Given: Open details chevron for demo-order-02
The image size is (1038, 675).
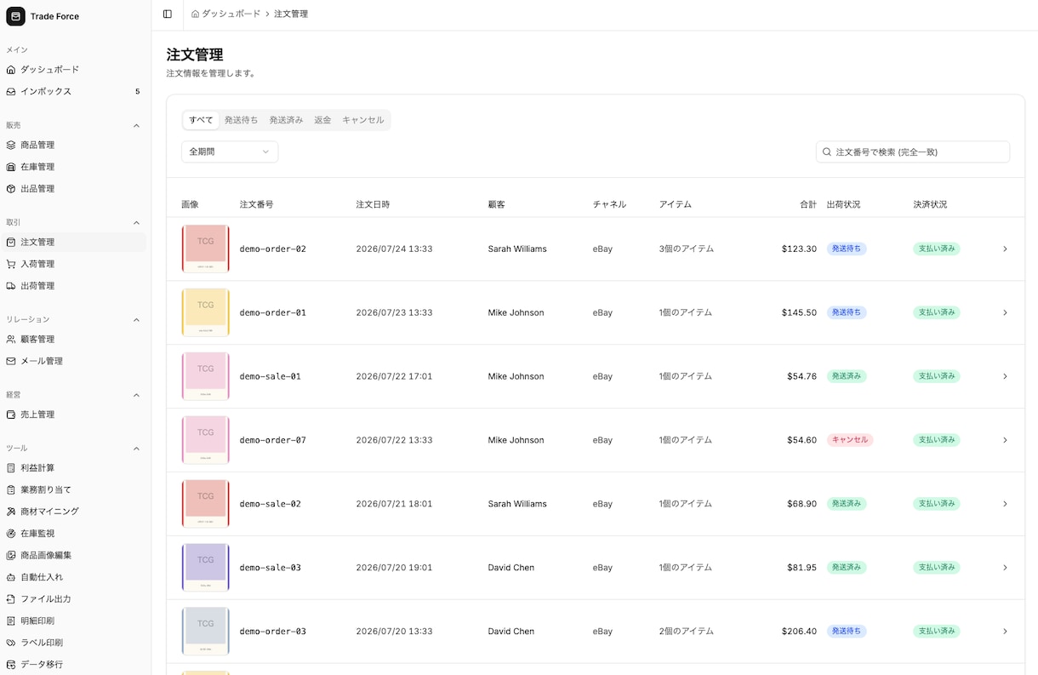Looking at the screenshot, I should tap(1005, 249).
